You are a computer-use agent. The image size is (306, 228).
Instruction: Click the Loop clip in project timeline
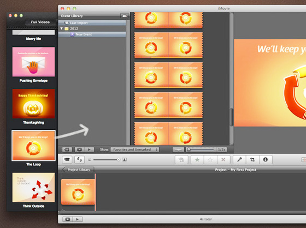(78, 192)
